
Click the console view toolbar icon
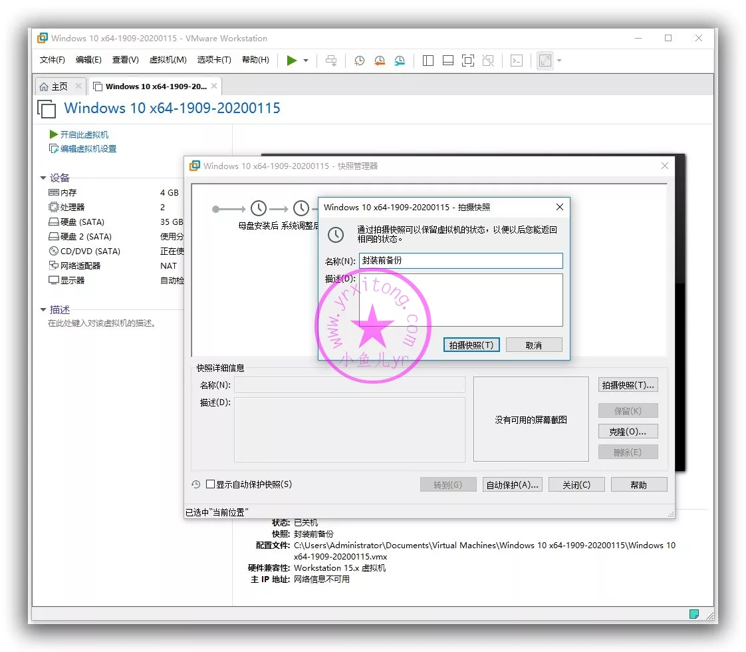(516, 61)
